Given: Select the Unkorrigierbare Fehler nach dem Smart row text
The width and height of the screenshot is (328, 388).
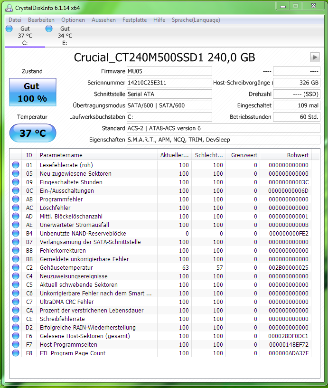Looking at the screenshot, I should (x=96, y=293).
